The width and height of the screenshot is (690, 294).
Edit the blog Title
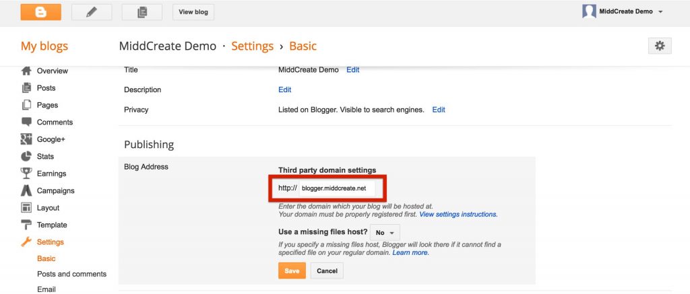click(x=353, y=70)
